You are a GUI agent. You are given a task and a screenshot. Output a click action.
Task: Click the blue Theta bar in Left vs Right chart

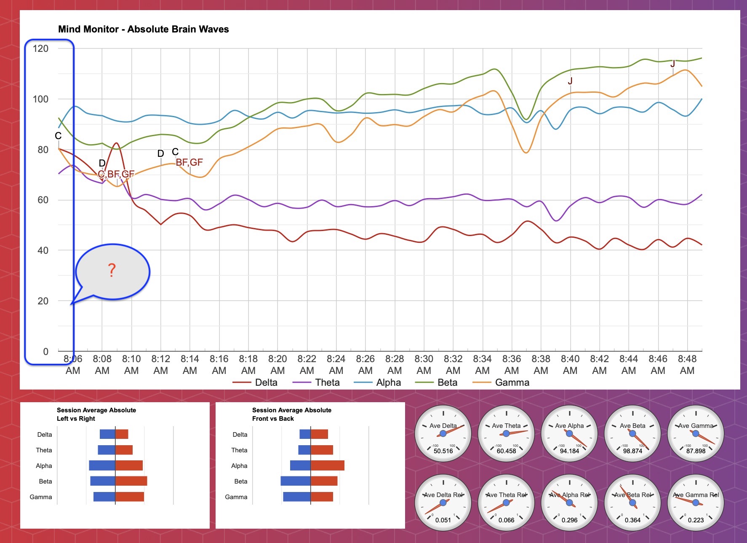(107, 450)
